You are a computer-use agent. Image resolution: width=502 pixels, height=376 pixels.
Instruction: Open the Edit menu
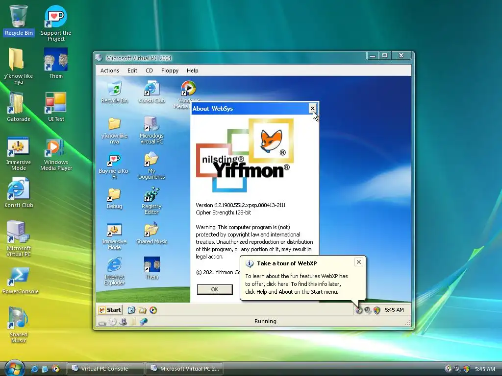click(132, 70)
